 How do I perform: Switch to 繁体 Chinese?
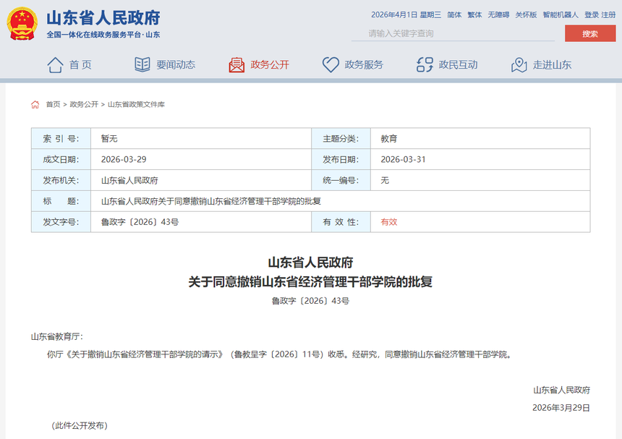[474, 14]
